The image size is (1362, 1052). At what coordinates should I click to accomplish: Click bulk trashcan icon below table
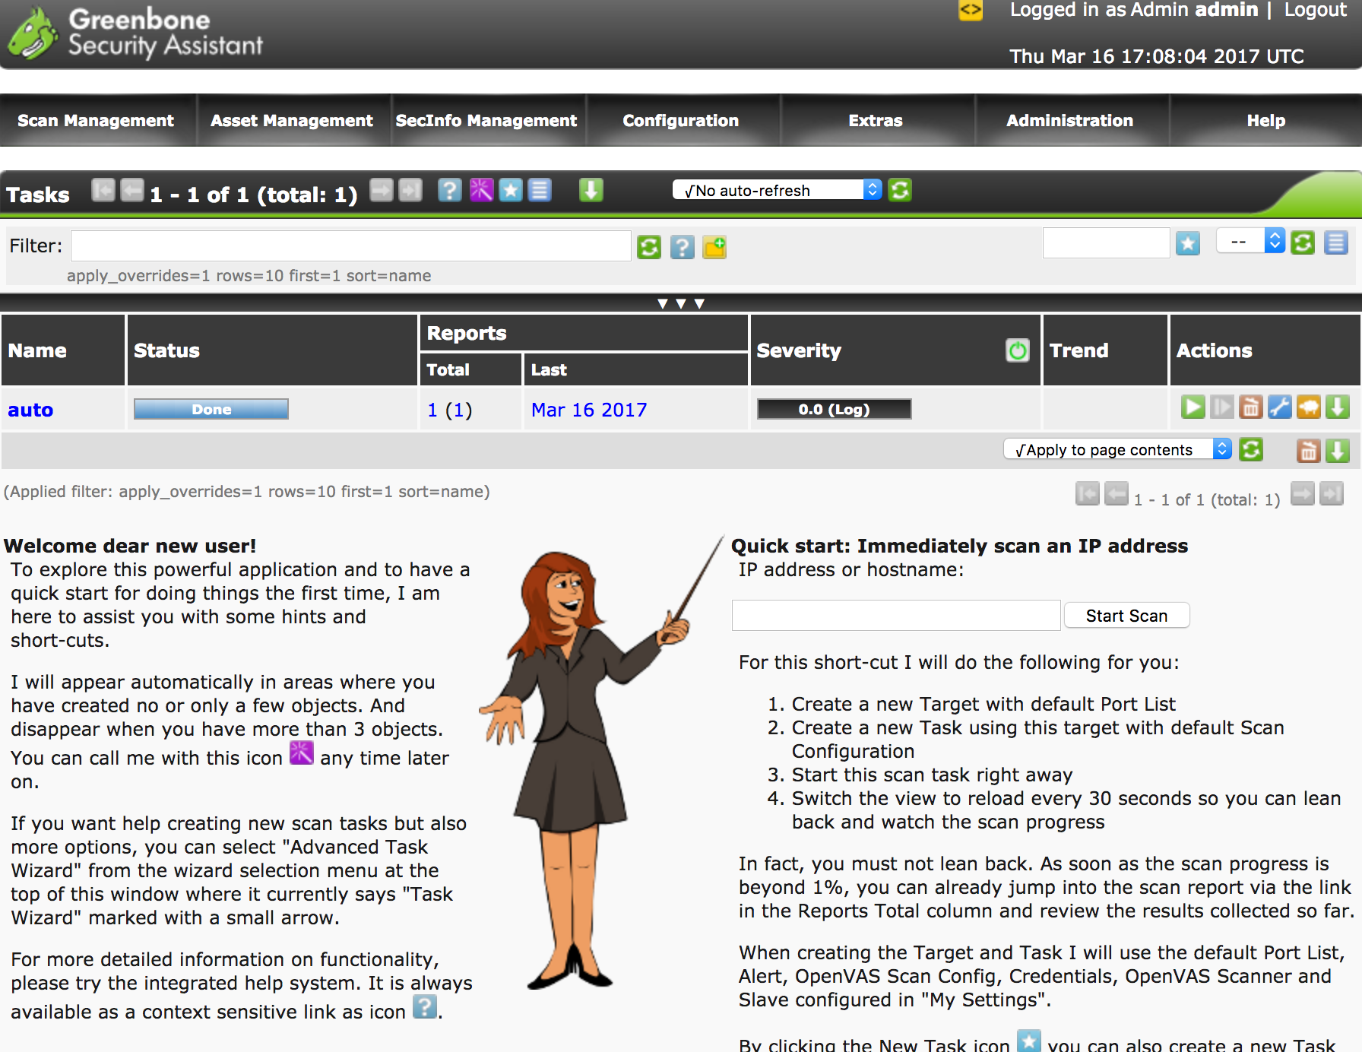[x=1309, y=451]
